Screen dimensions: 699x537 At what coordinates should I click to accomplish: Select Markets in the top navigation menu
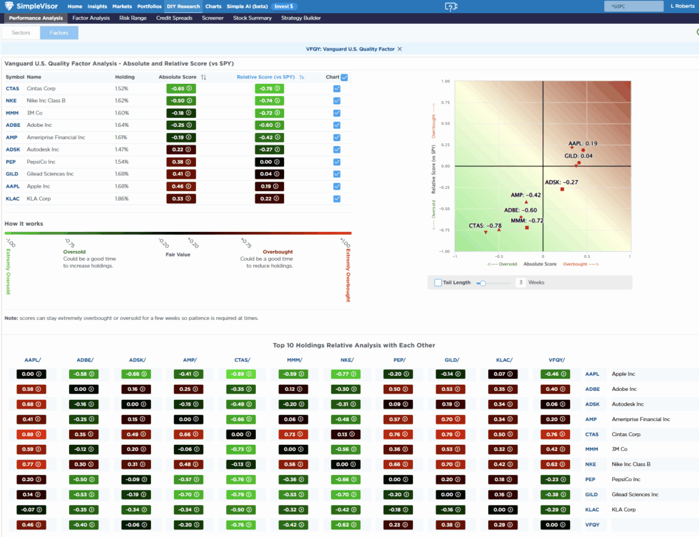point(122,5)
